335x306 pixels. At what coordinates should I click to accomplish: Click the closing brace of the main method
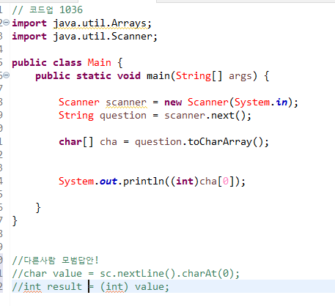[38, 208]
